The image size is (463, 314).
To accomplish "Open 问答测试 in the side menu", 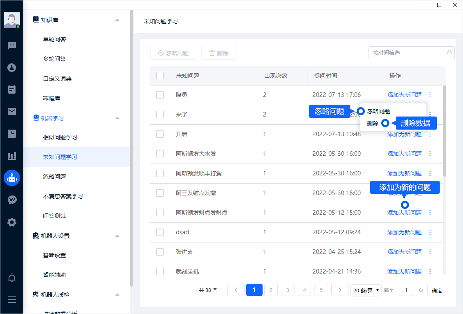I will pos(54,216).
